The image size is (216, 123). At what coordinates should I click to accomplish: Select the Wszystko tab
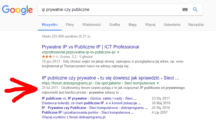(x=50, y=24)
